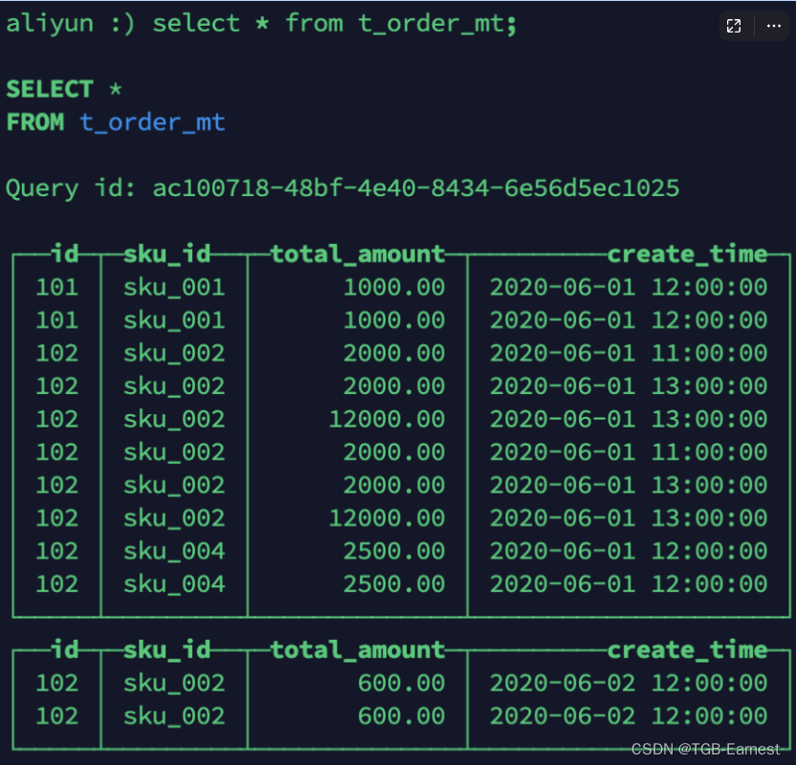Click the 'aliyun :)' prompt text
The image size is (796, 765).
pyautogui.click(x=70, y=23)
